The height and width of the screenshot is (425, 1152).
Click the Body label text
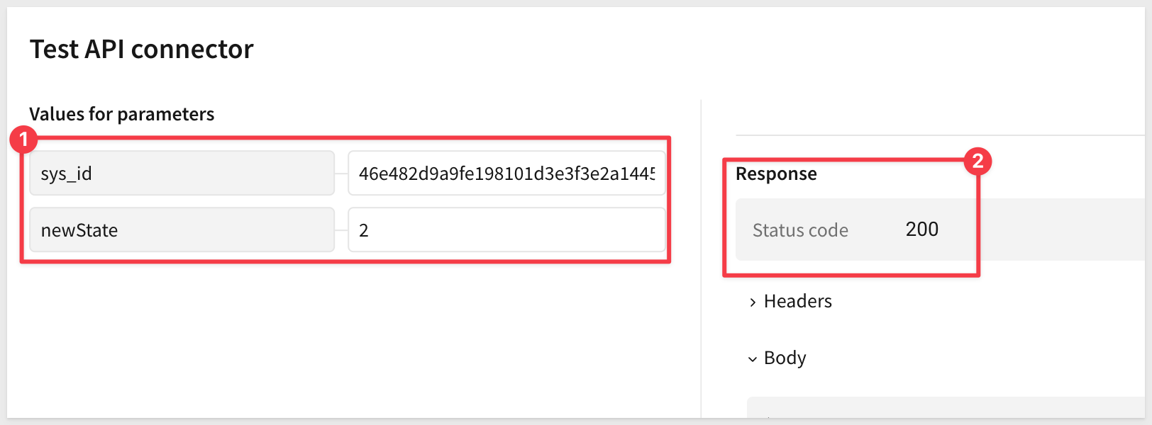point(785,358)
